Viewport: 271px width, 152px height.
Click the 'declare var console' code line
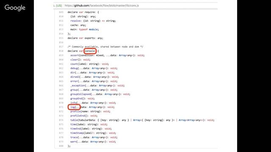click(83, 51)
